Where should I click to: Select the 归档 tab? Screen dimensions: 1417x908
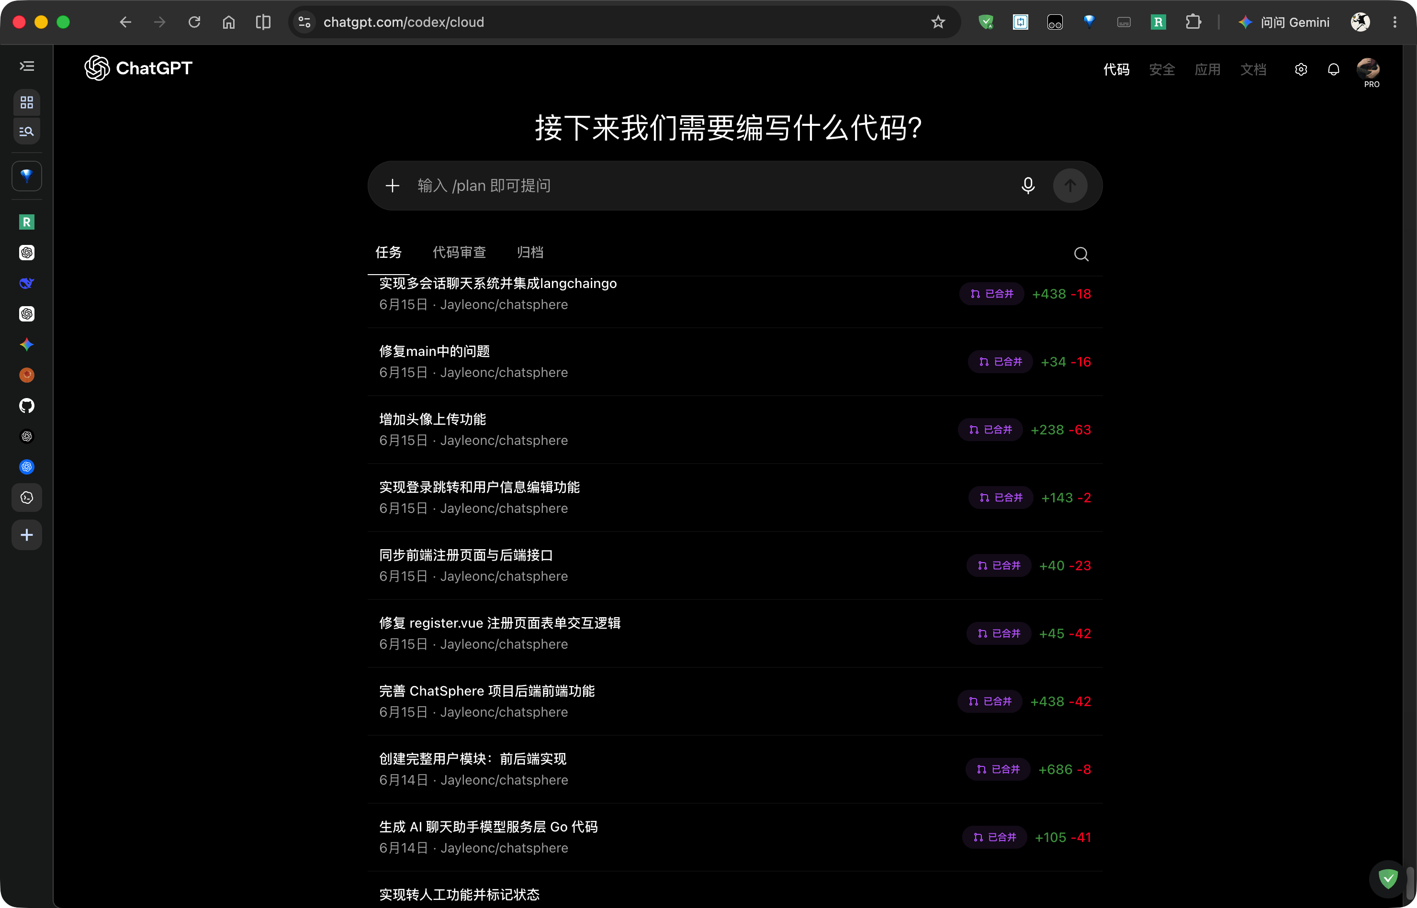530,252
